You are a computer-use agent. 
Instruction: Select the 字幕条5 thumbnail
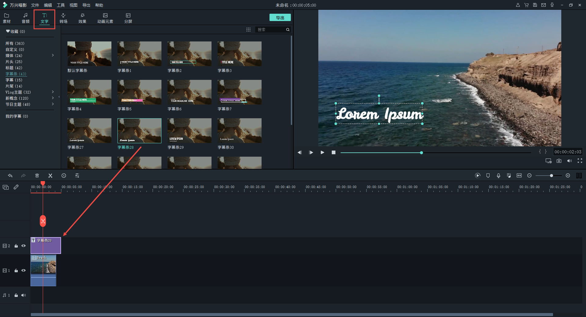(139, 92)
